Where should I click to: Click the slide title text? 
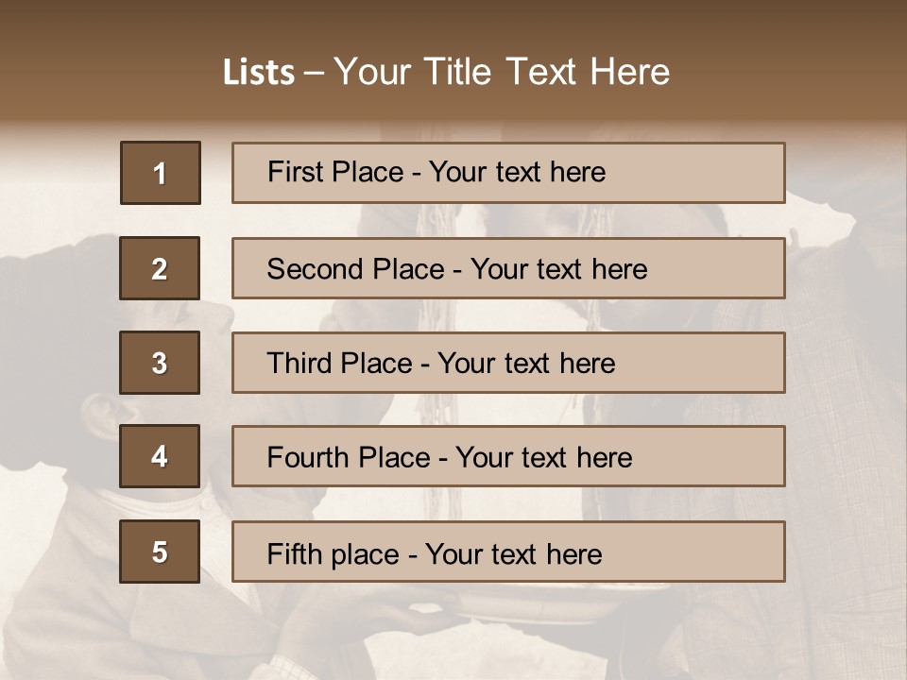tap(446, 72)
